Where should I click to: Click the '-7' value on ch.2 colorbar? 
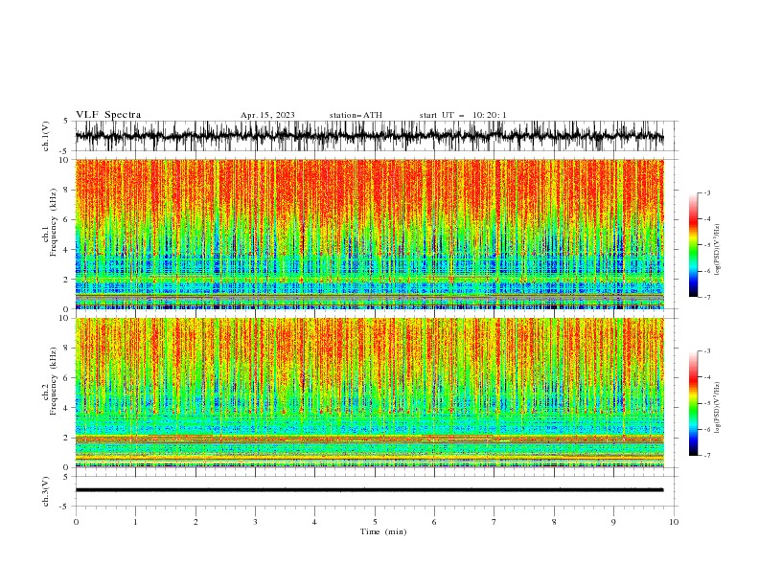707,455
